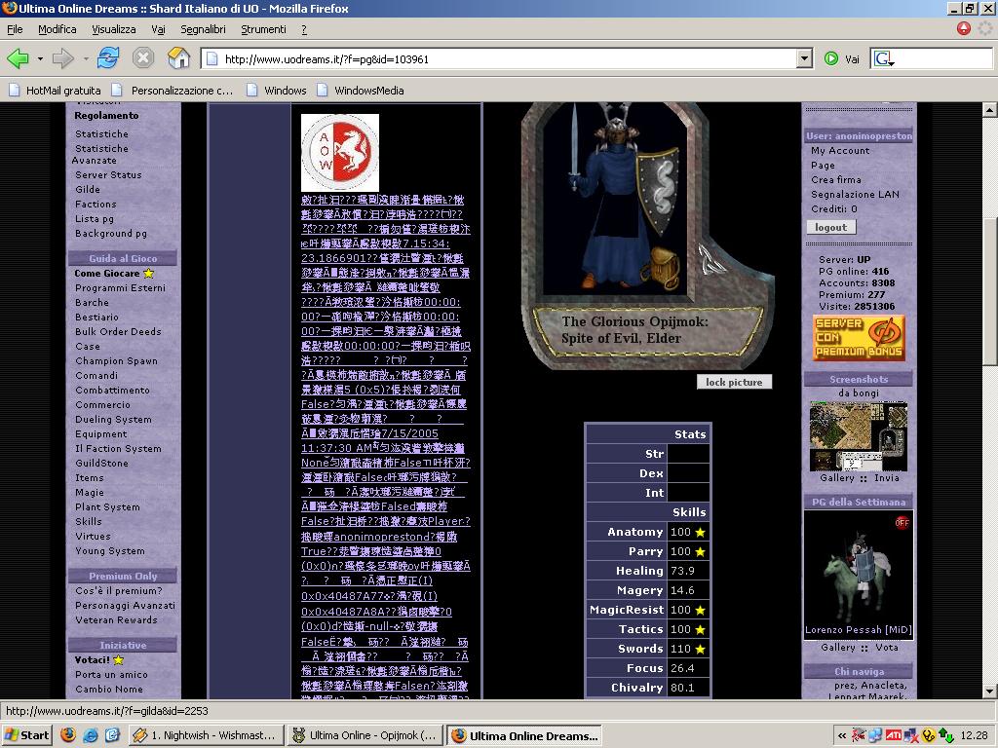
Task: Click the Stop loading icon
Action: click(143, 58)
